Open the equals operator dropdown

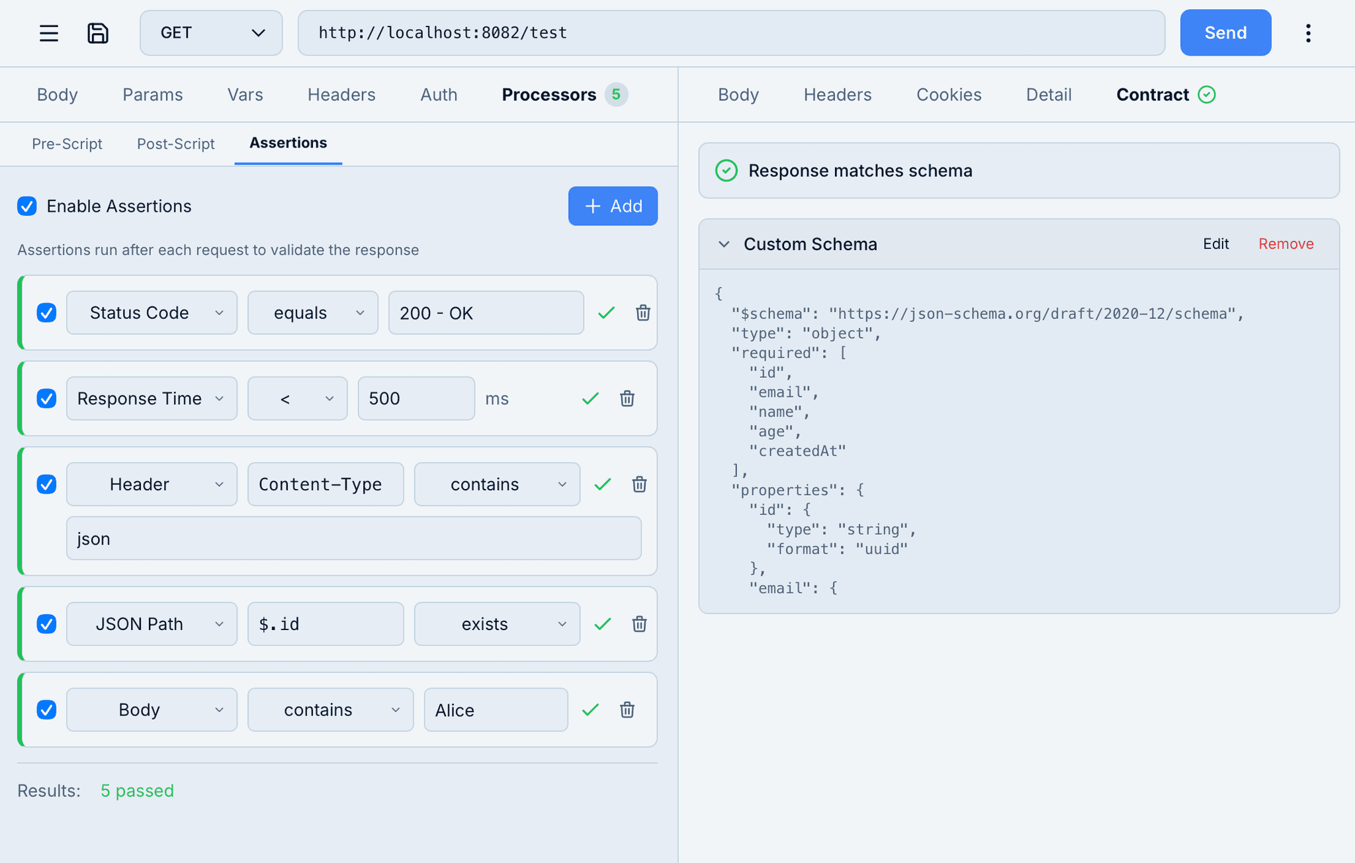click(312, 312)
